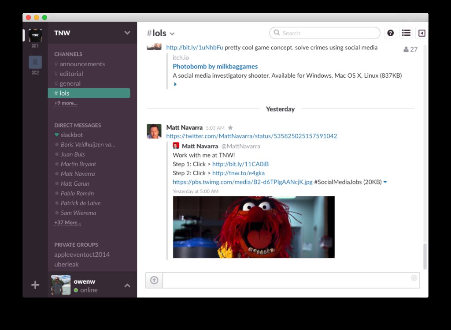The image size is (451, 330).
Task: Click the file upload arrow icon
Action: [x=154, y=280]
